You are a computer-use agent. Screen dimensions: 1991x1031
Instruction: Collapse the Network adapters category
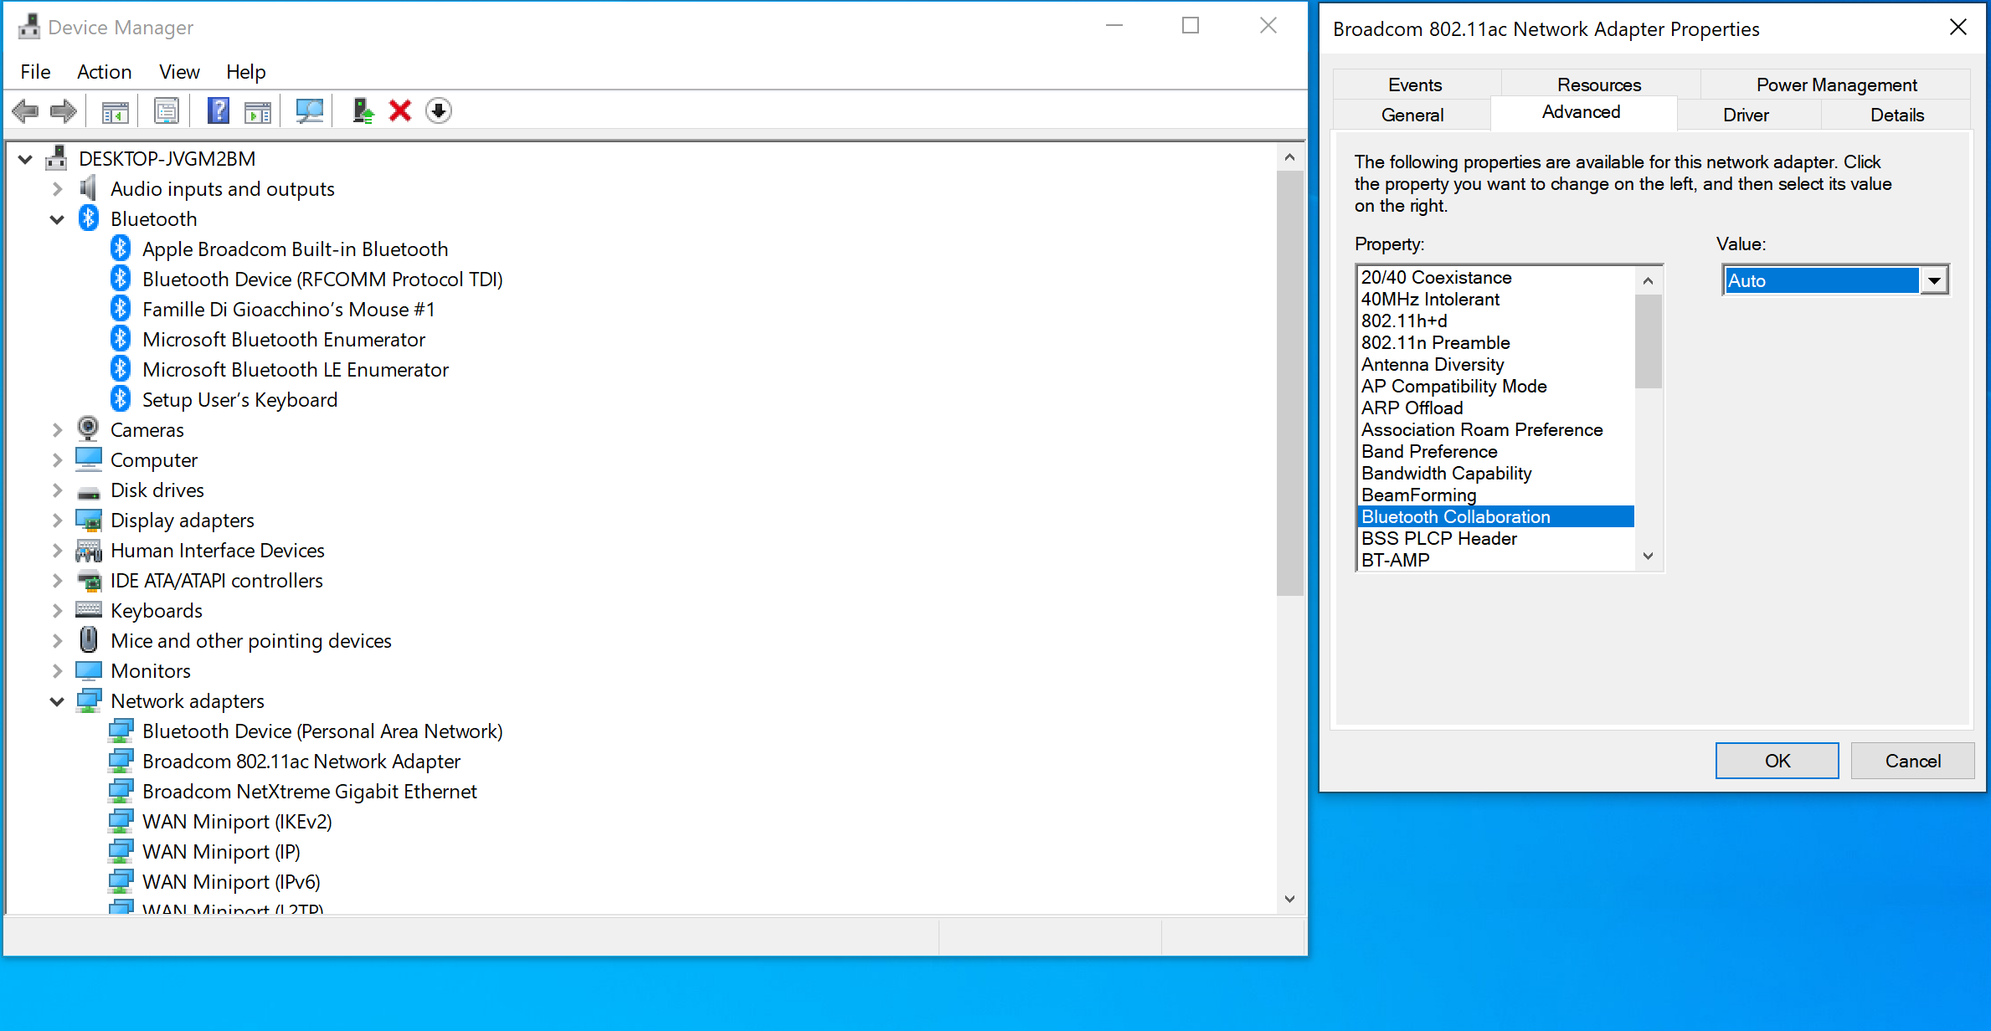click(57, 701)
